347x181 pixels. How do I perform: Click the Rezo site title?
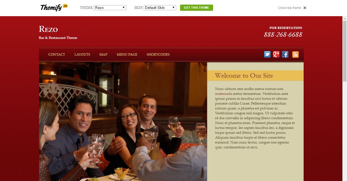(x=48, y=29)
